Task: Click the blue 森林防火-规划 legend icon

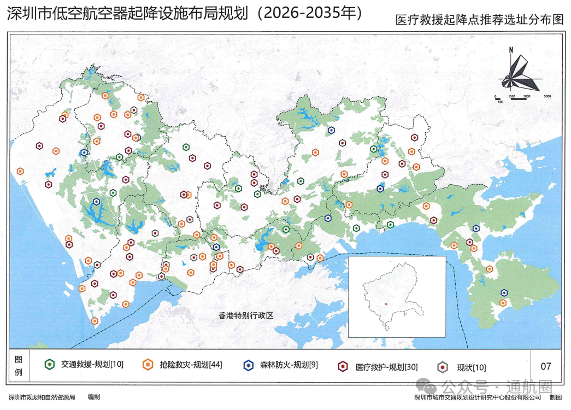Action: (x=249, y=365)
